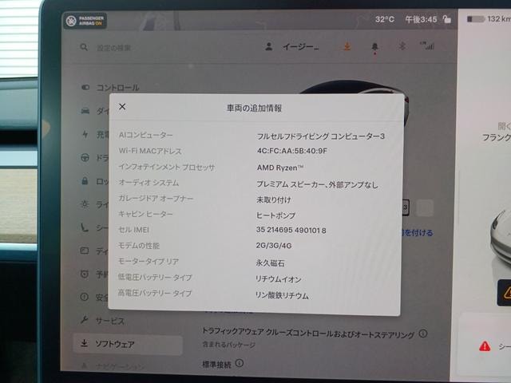Tap the blue を付ける link

pos(417,232)
